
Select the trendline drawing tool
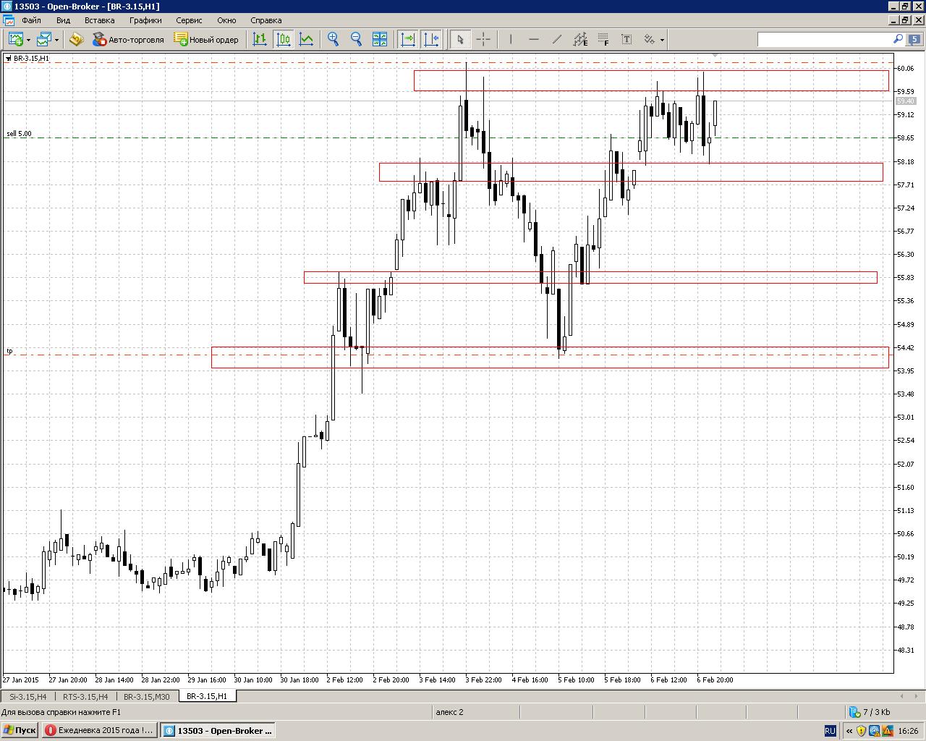[557, 40]
